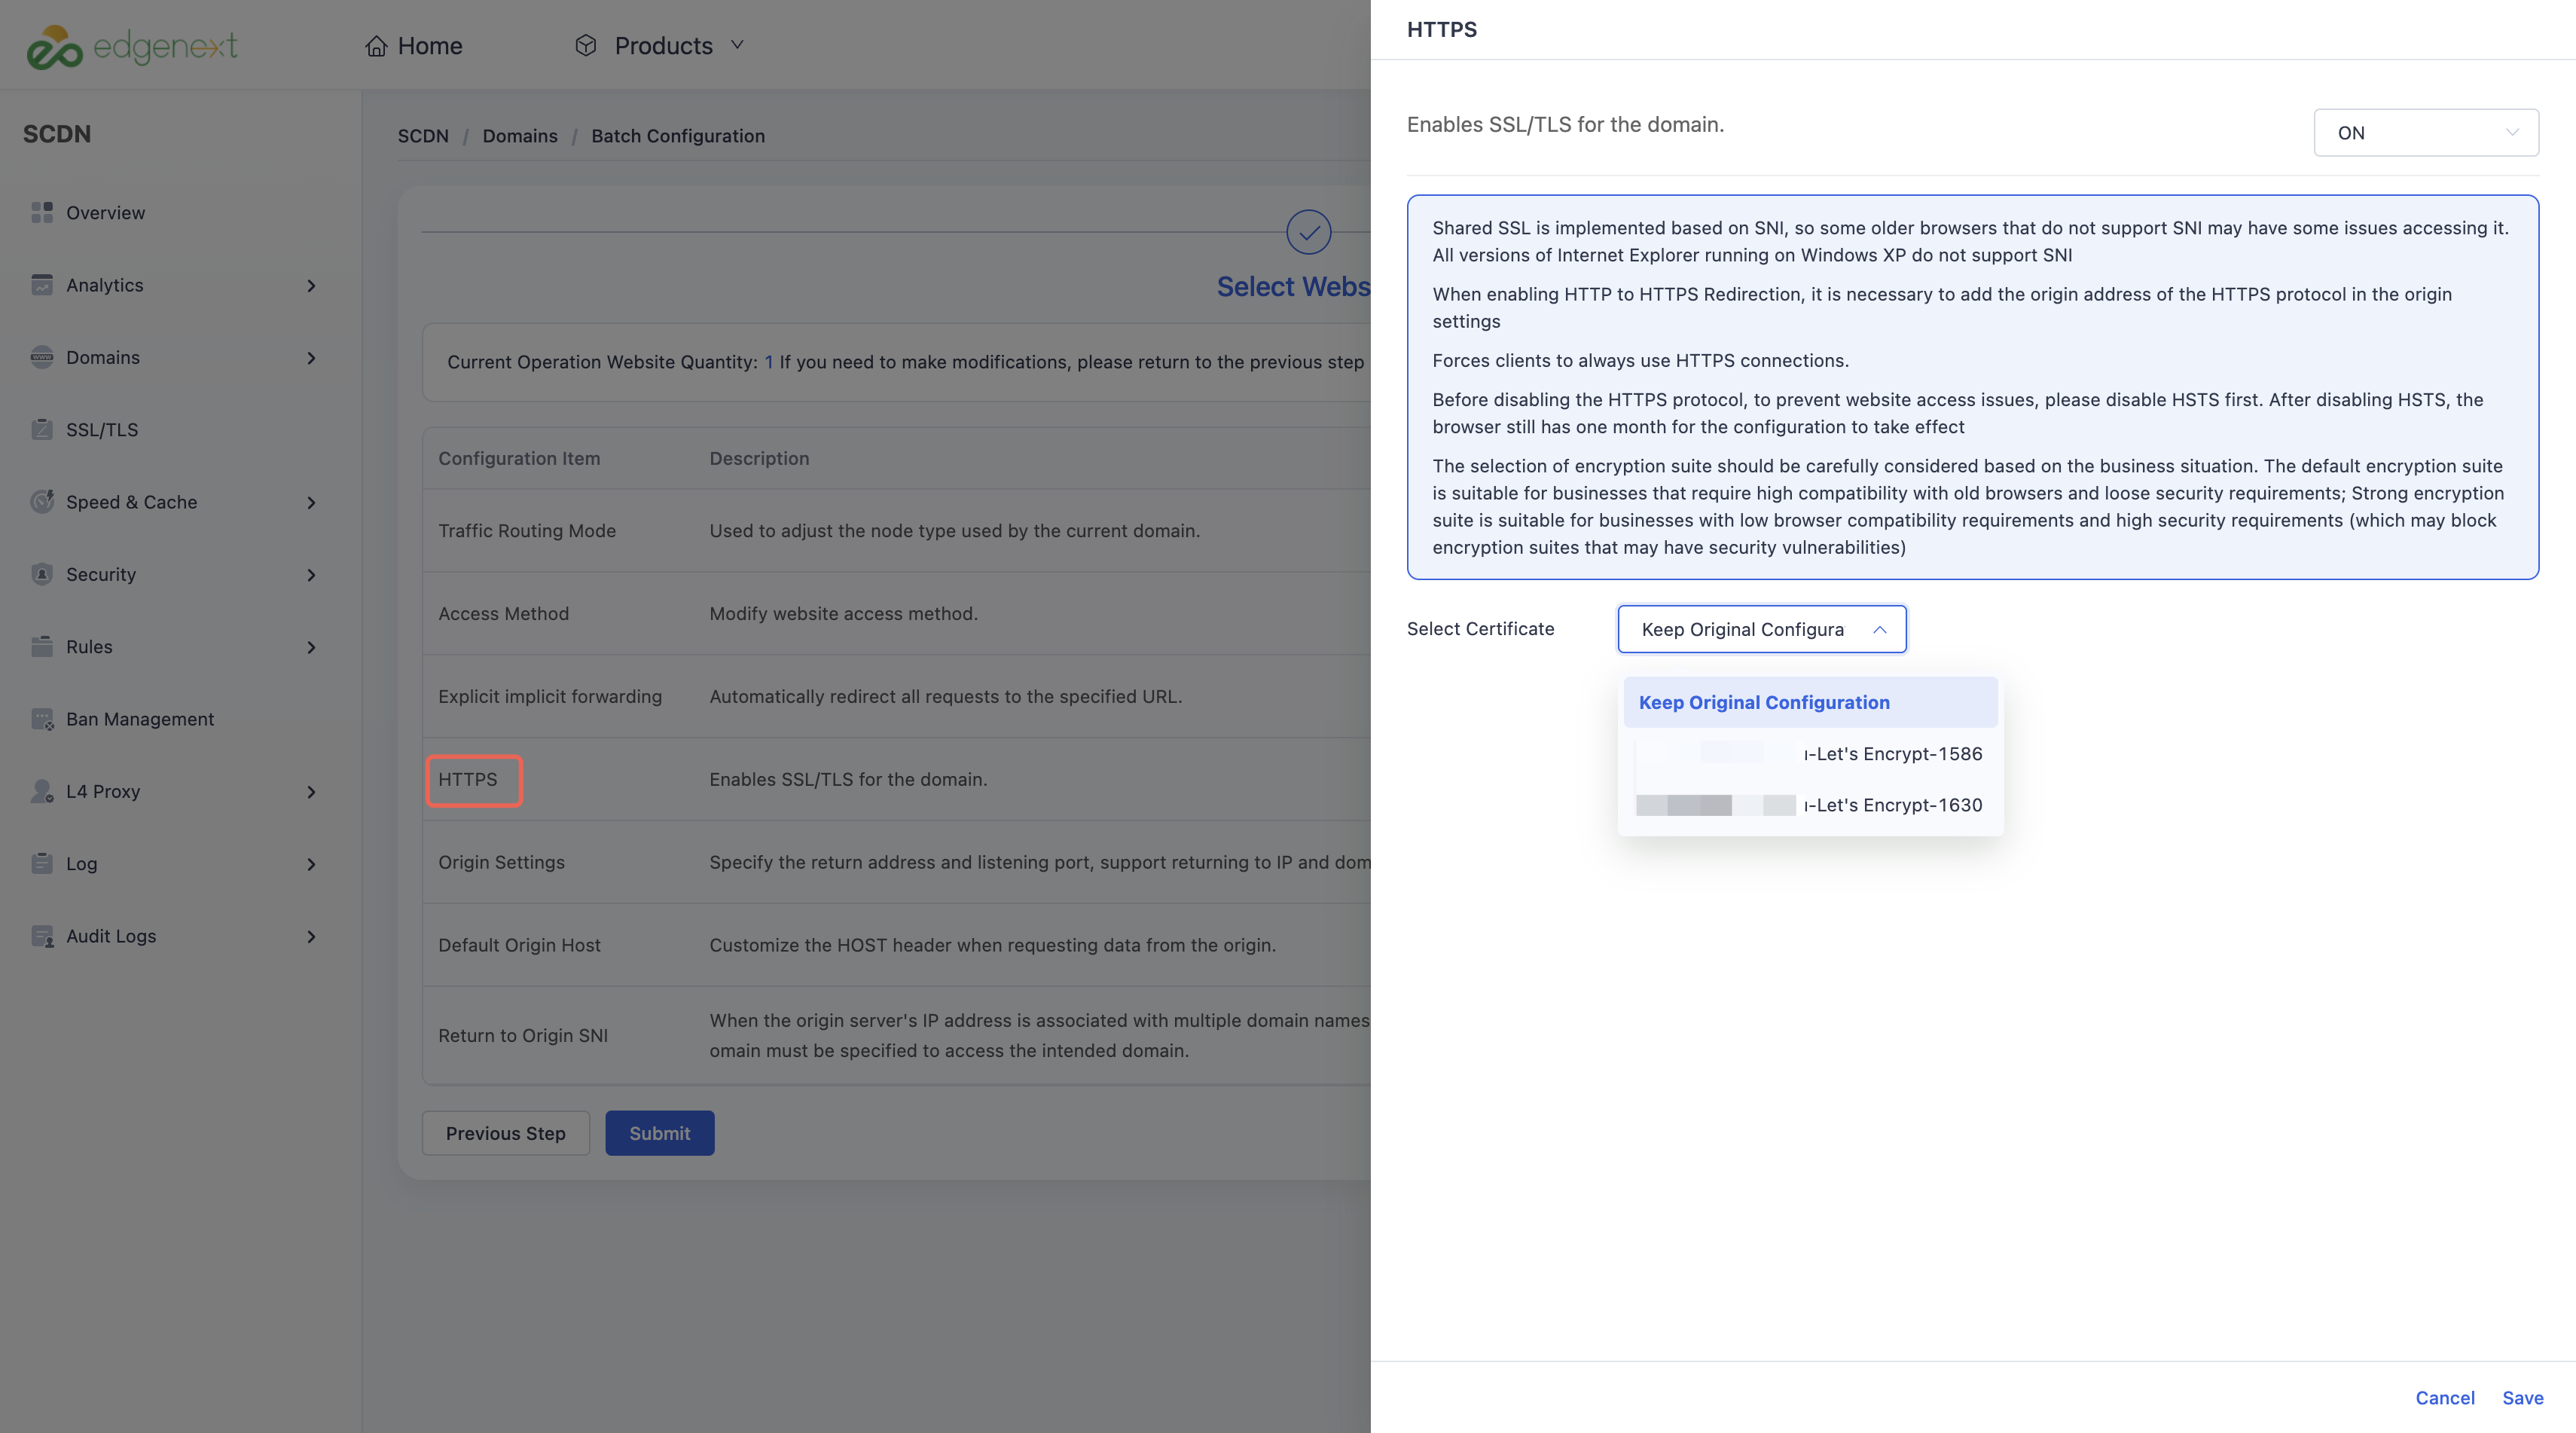Viewport: 2576px width, 1433px height.
Task: Click the Ban Management icon
Action: click(x=42, y=719)
